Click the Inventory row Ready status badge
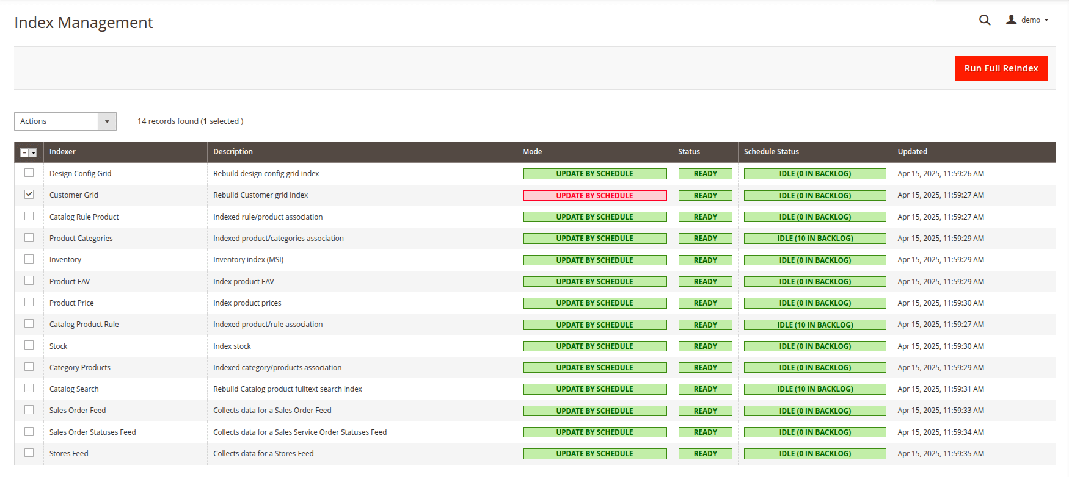The height and width of the screenshot is (477, 1069). [705, 260]
